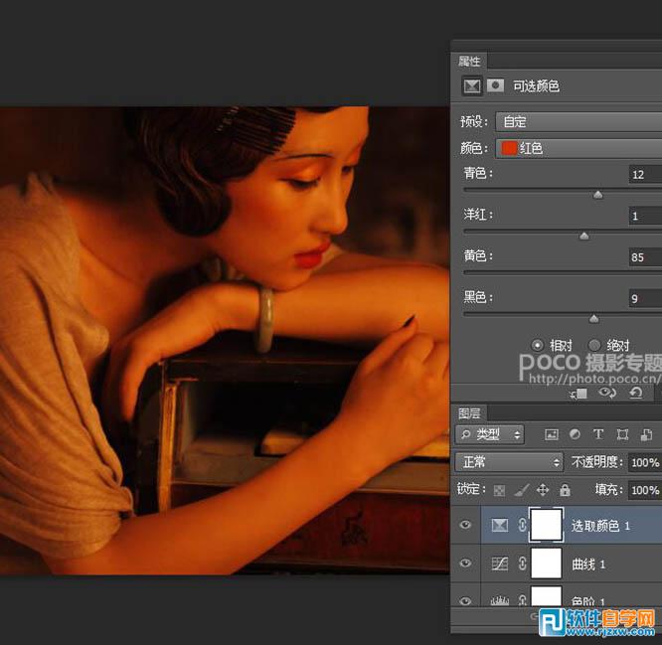Filter layers by pixel image type

click(551, 434)
